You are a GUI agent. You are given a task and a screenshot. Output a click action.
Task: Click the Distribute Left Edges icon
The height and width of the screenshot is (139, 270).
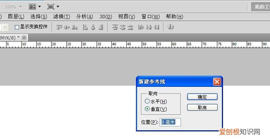pos(141,27)
